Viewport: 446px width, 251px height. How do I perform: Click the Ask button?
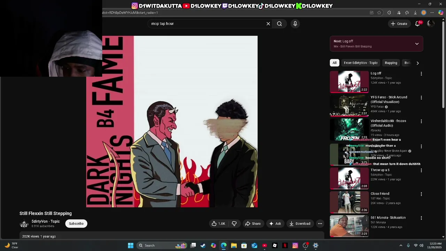tap(275, 224)
